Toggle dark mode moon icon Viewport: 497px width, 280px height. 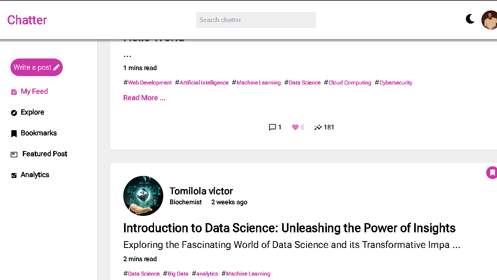[x=470, y=19]
